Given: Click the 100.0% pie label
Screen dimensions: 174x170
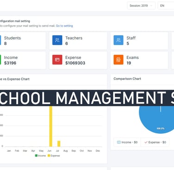Looking at the screenshot, I should click(161, 129).
